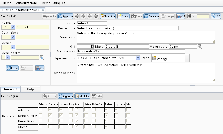This screenshot has height=134, width=223.
Task: Click the Select column header
Action: pos(109,104)
